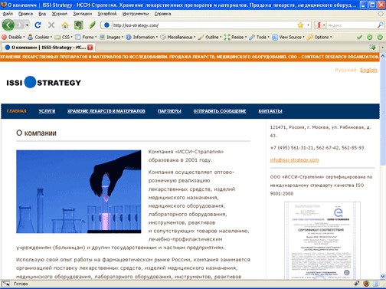Open the list-all-tabs dropdown arrow
The height and width of the screenshot is (289, 386).
click(x=382, y=48)
